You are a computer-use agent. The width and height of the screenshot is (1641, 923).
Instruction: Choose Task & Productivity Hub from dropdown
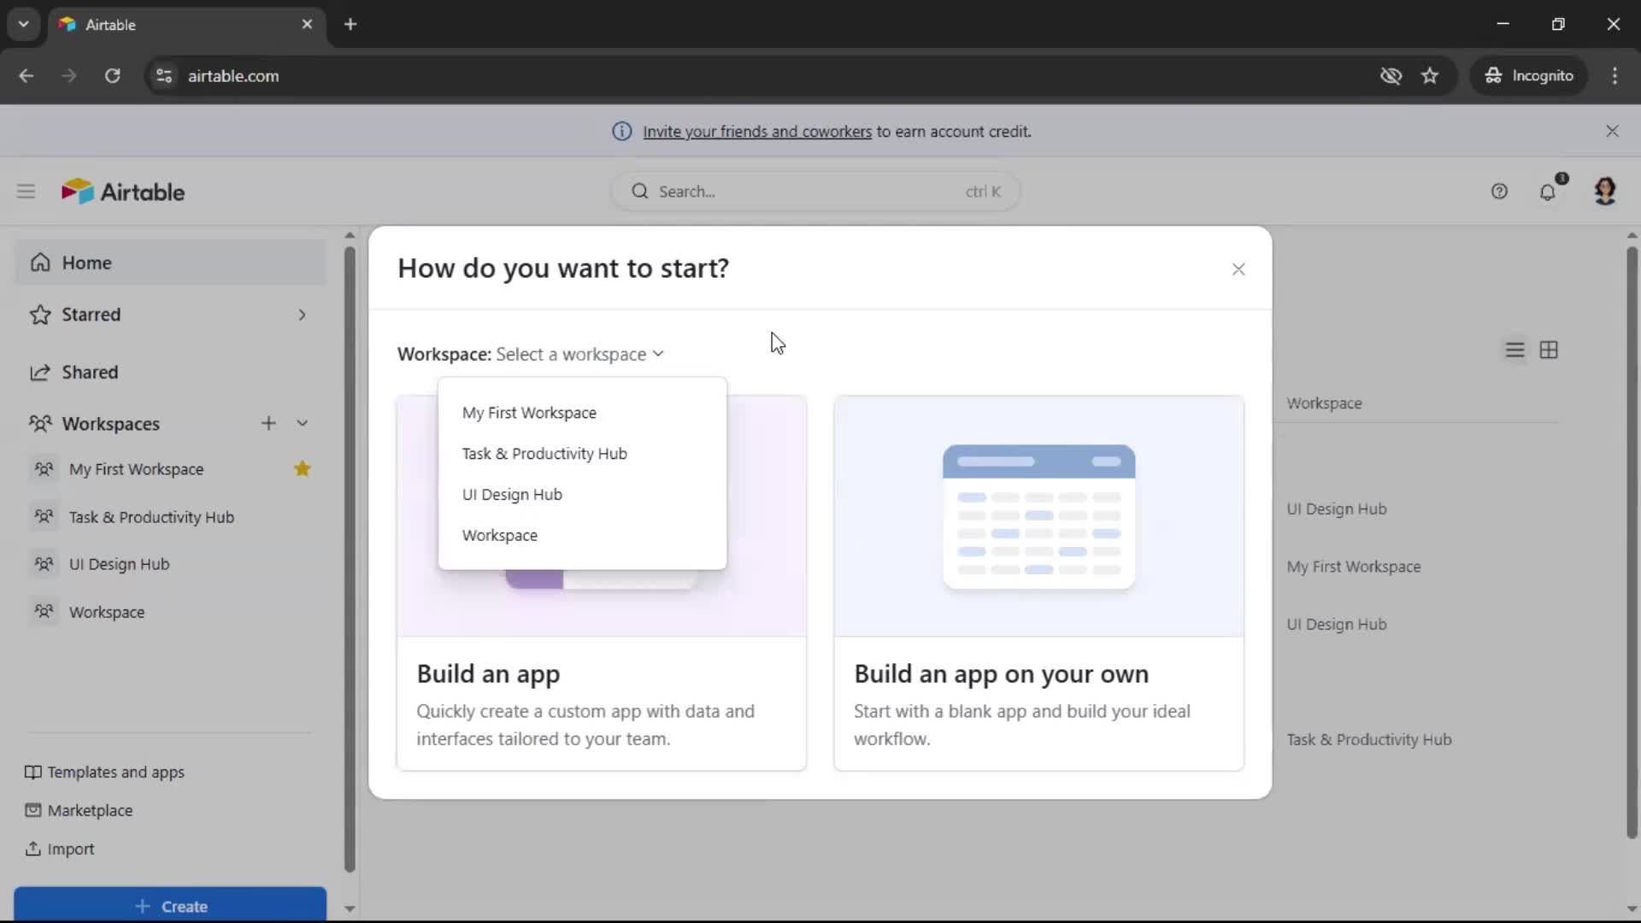(582, 454)
